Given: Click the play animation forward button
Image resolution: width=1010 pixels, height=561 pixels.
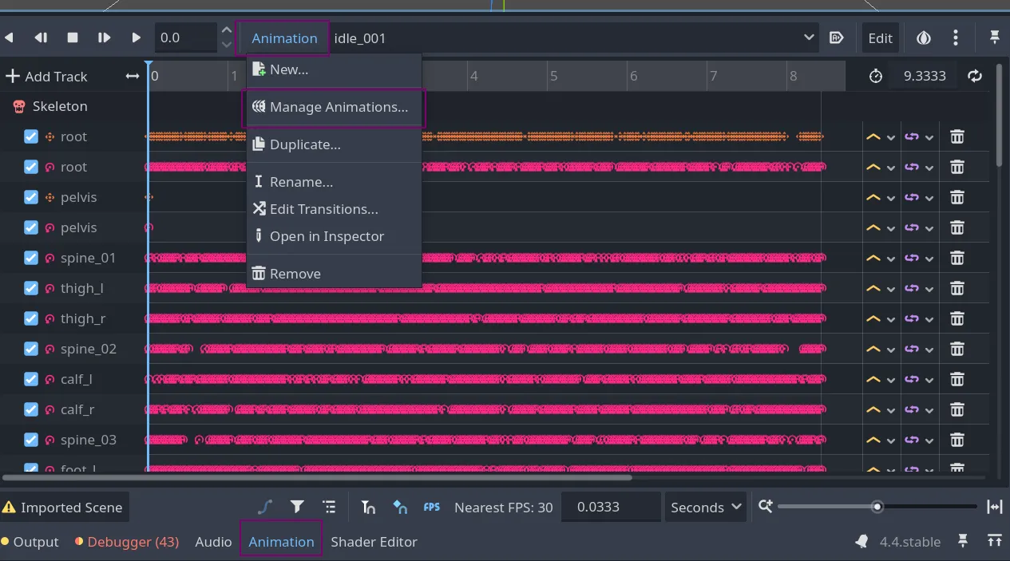Looking at the screenshot, I should coord(136,38).
